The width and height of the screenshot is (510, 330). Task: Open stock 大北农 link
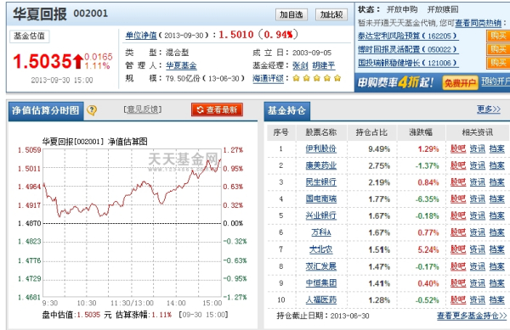tap(320, 249)
